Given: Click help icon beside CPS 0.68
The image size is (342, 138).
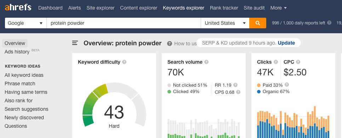Looking at the screenshot, I should tap(238, 92).
